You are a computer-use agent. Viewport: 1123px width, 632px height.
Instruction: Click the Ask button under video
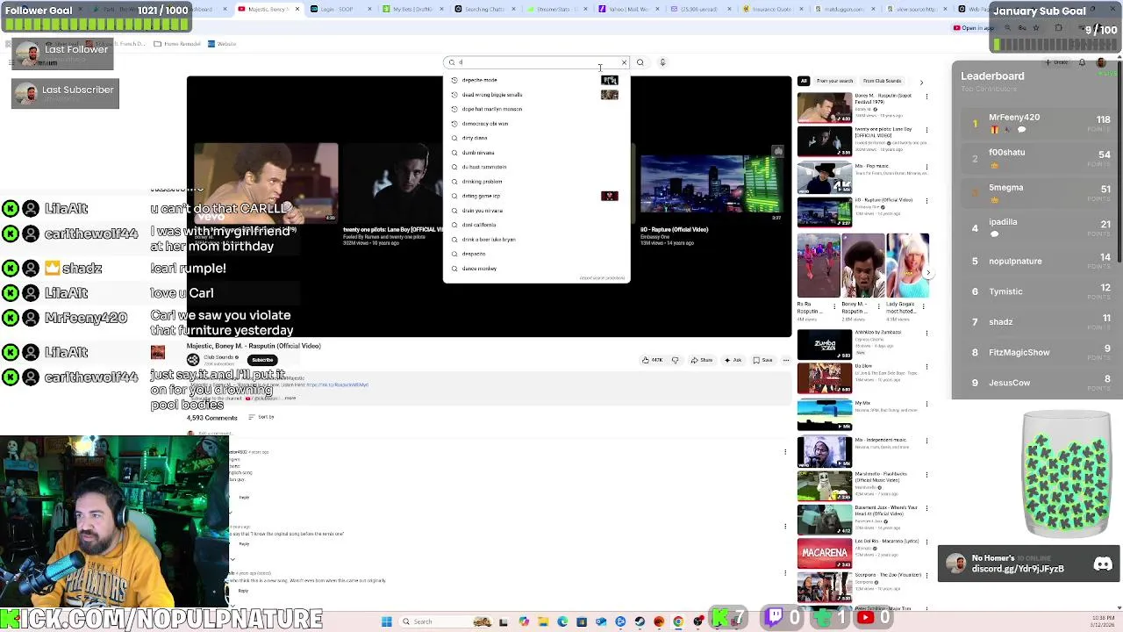(x=733, y=360)
